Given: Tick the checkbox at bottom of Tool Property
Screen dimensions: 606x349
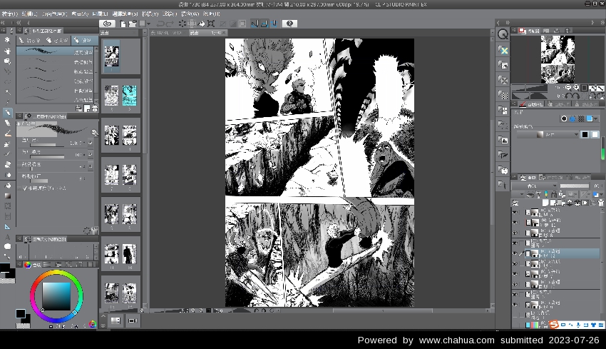Looking at the screenshot, I should tap(25, 188).
